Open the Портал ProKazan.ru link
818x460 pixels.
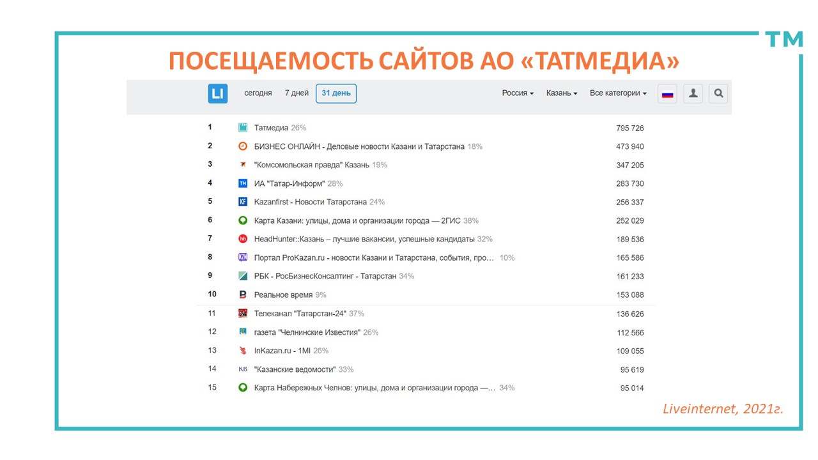374,257
